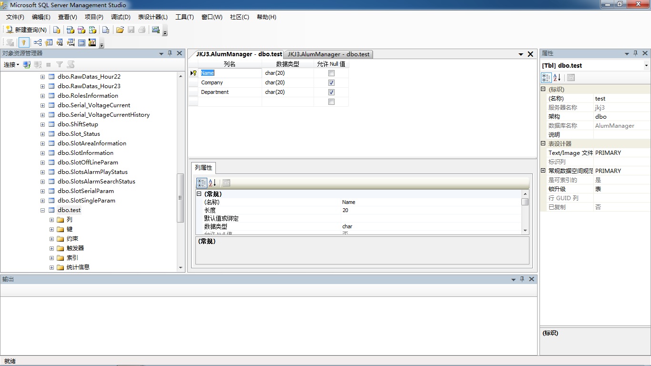
Task: Click the SQL Server Compact query icon
Action: tap(106, 30)
